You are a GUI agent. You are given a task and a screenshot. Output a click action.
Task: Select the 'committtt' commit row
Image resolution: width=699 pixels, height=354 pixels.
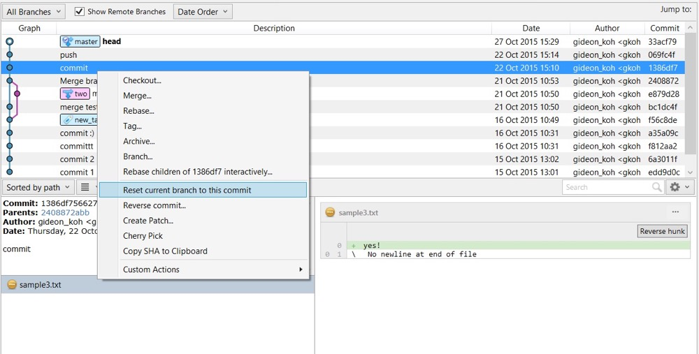click(x=343, y=146)
